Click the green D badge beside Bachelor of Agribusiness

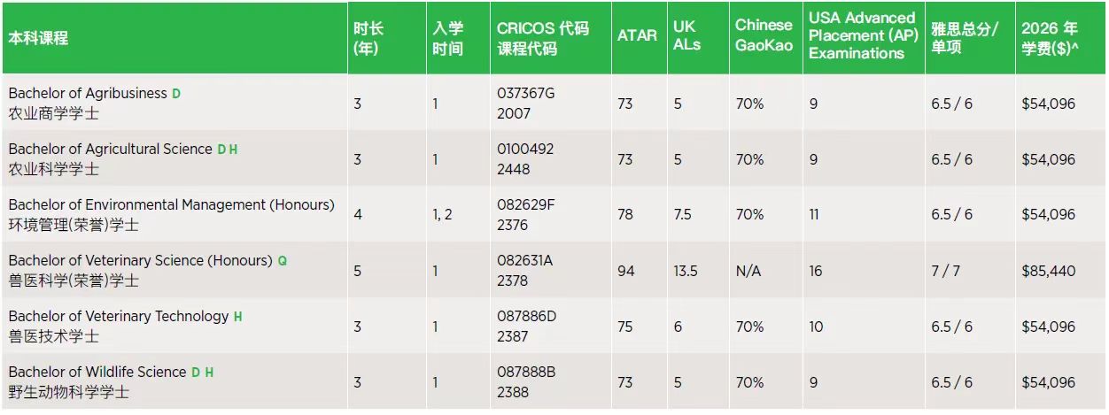pos(176,94)
